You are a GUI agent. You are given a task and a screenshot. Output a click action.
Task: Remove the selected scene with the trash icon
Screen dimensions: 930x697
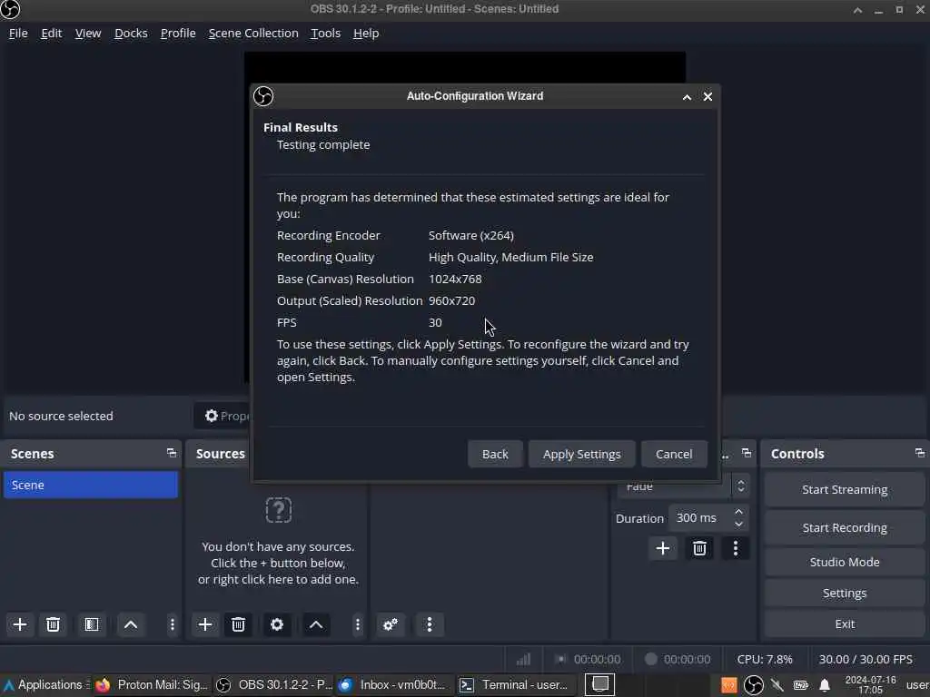(x=53, y=624)
